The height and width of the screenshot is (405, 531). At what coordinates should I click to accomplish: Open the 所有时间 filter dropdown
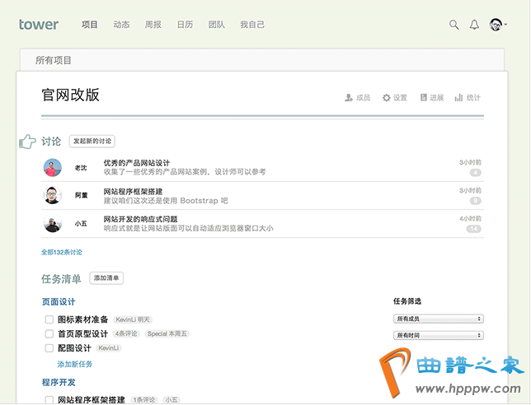(x=438, y=335)
